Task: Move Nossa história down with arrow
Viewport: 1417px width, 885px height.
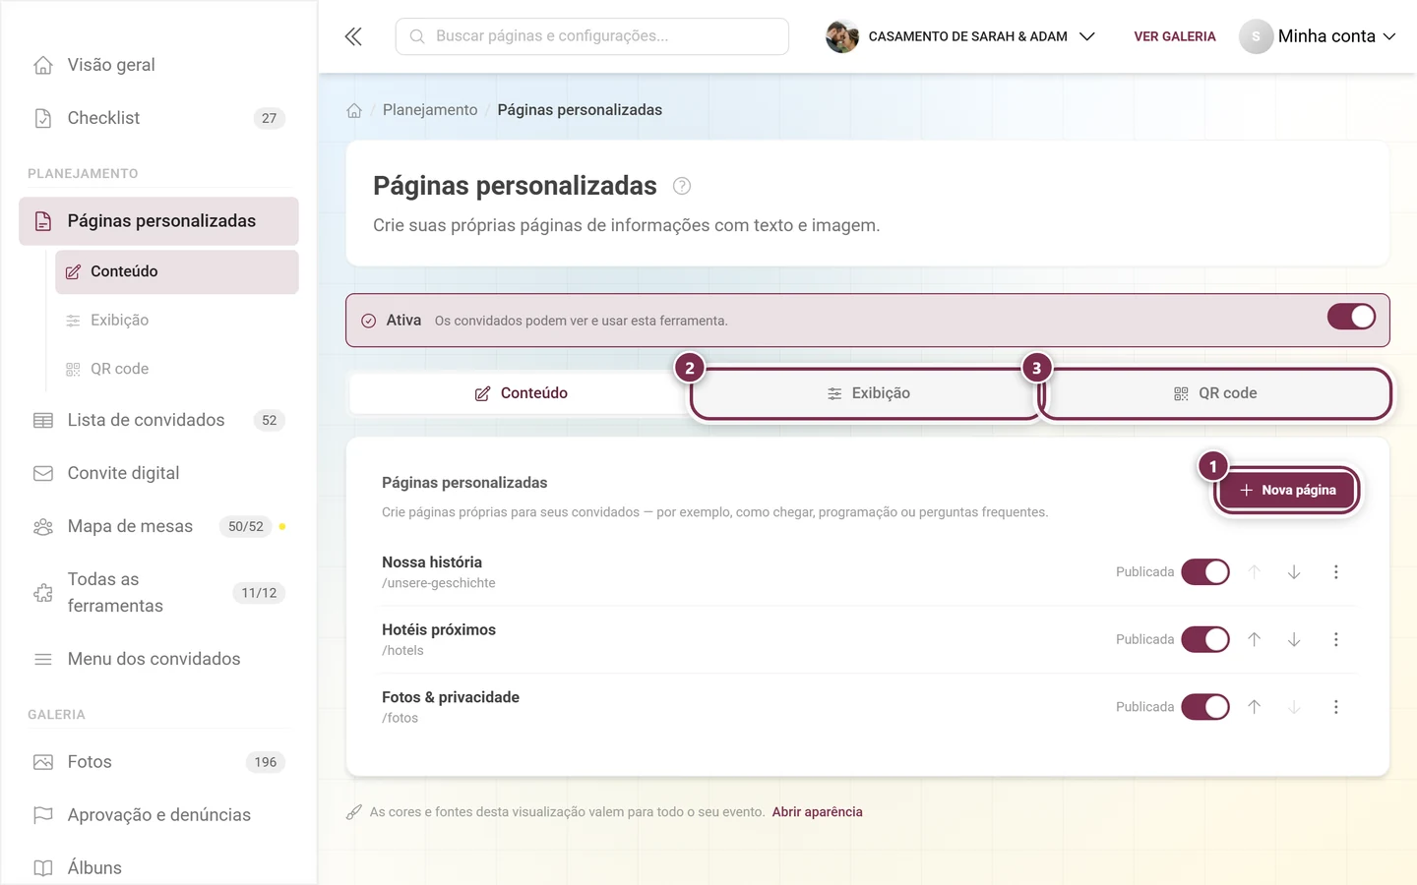Action: pyautogui.click(x=1294, y=572)
